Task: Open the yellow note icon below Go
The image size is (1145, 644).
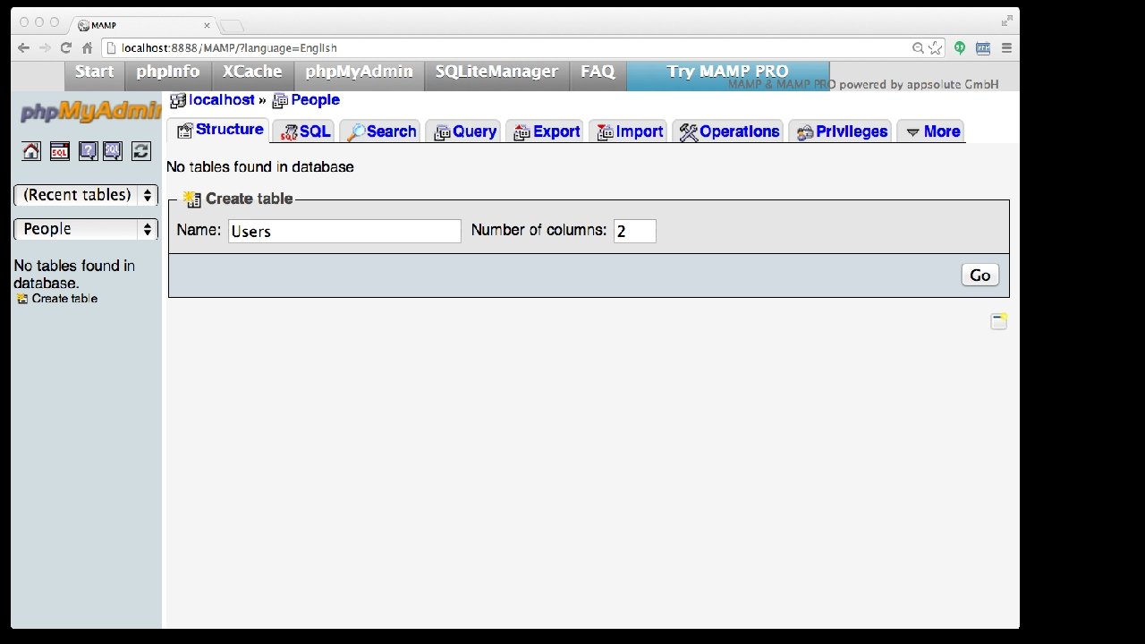Action: 999,321
